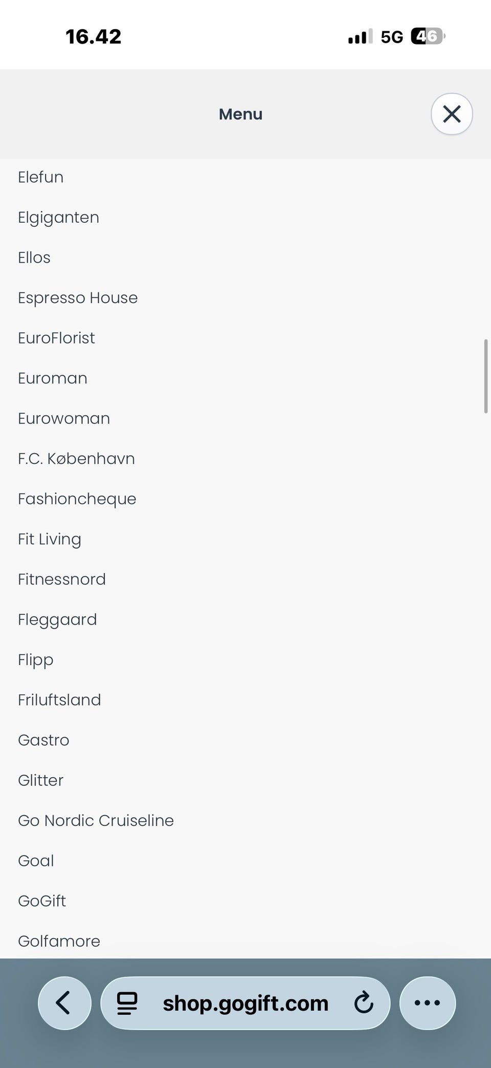Open the Fleggaard brand entry
The width and height of the screenshot is (491, 1068).
(57, 620)
